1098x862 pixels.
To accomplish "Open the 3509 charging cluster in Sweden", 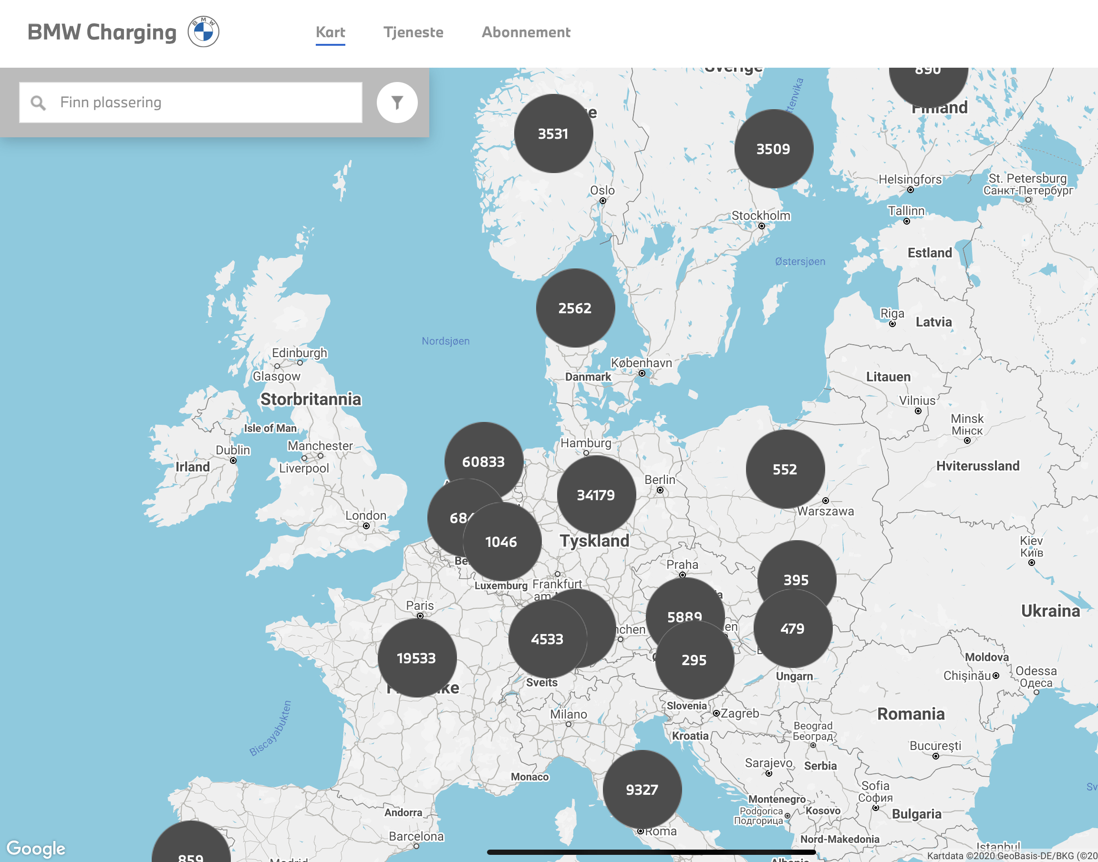I will pyautogui.click(x=773, y=149).
